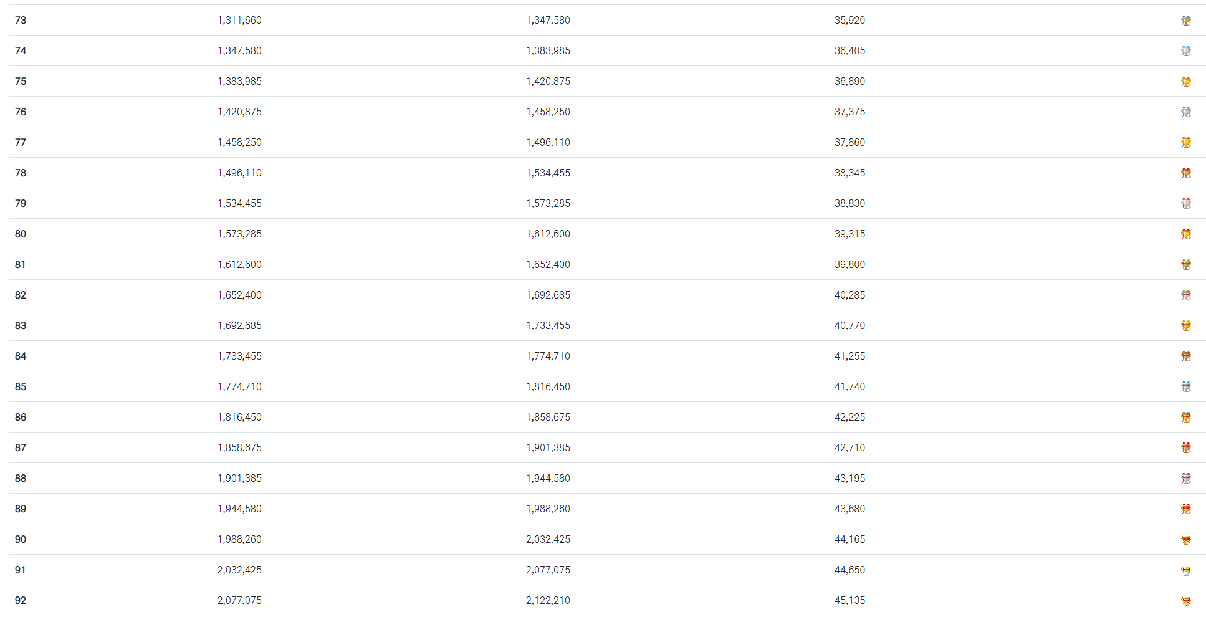
Task: Click the level 92 badge icon
Action: (x=1185, y=601)
